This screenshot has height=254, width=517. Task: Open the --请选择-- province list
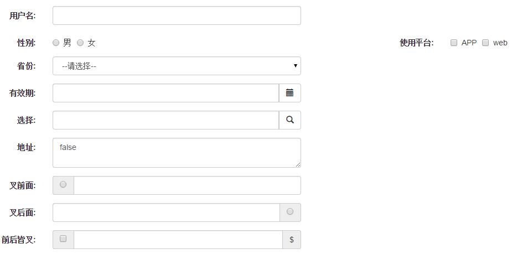(x=177, y=66)
